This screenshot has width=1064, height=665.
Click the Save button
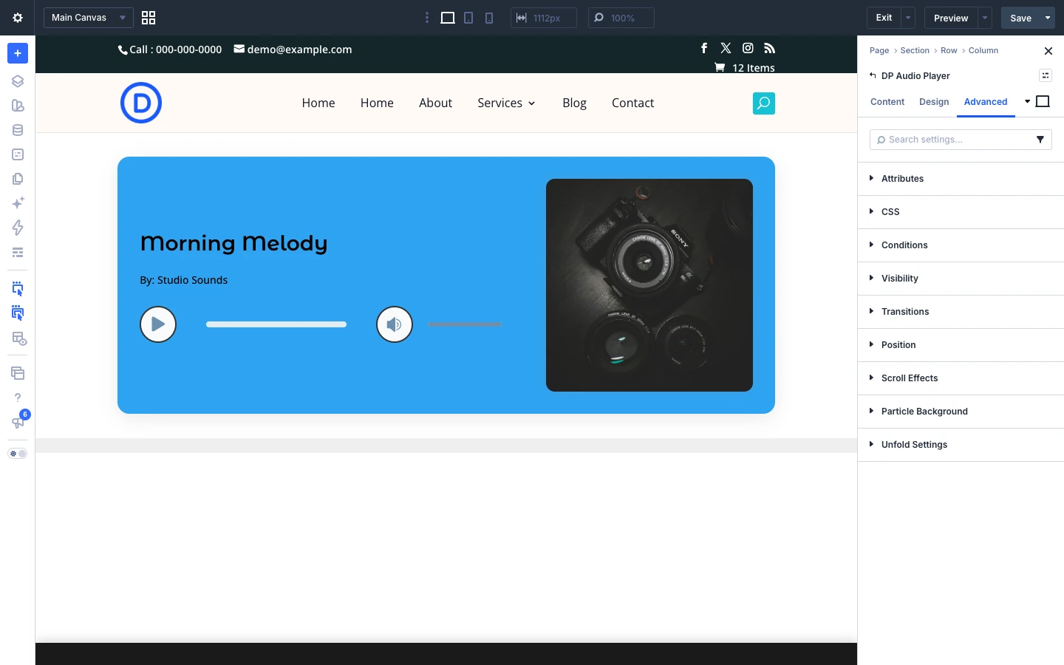(x=1020, y=18)
